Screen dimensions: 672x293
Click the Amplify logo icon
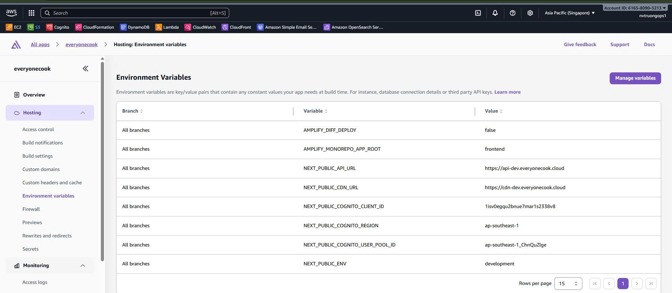point(16,44)
